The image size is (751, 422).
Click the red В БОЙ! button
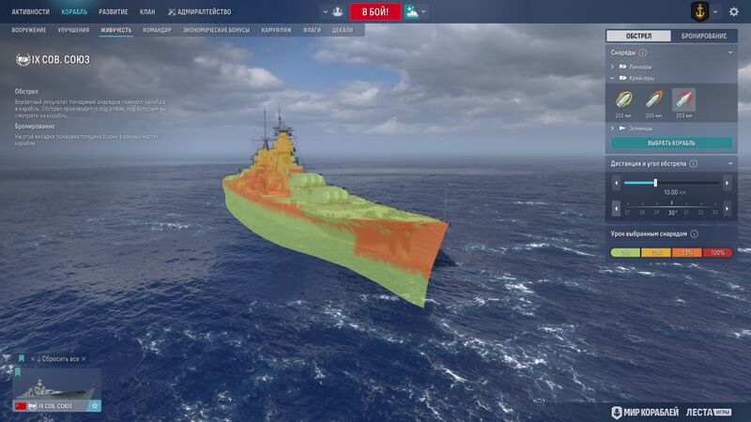point(375,11)
